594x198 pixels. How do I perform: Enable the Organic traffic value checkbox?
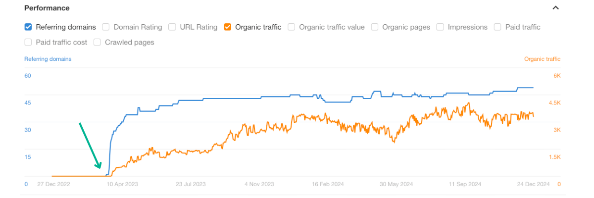click(292, 27)
